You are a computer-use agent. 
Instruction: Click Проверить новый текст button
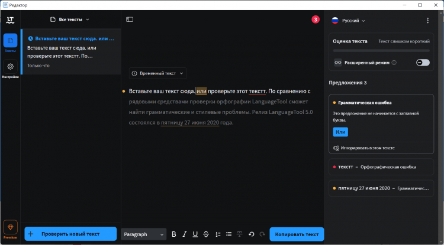[70, 234]
